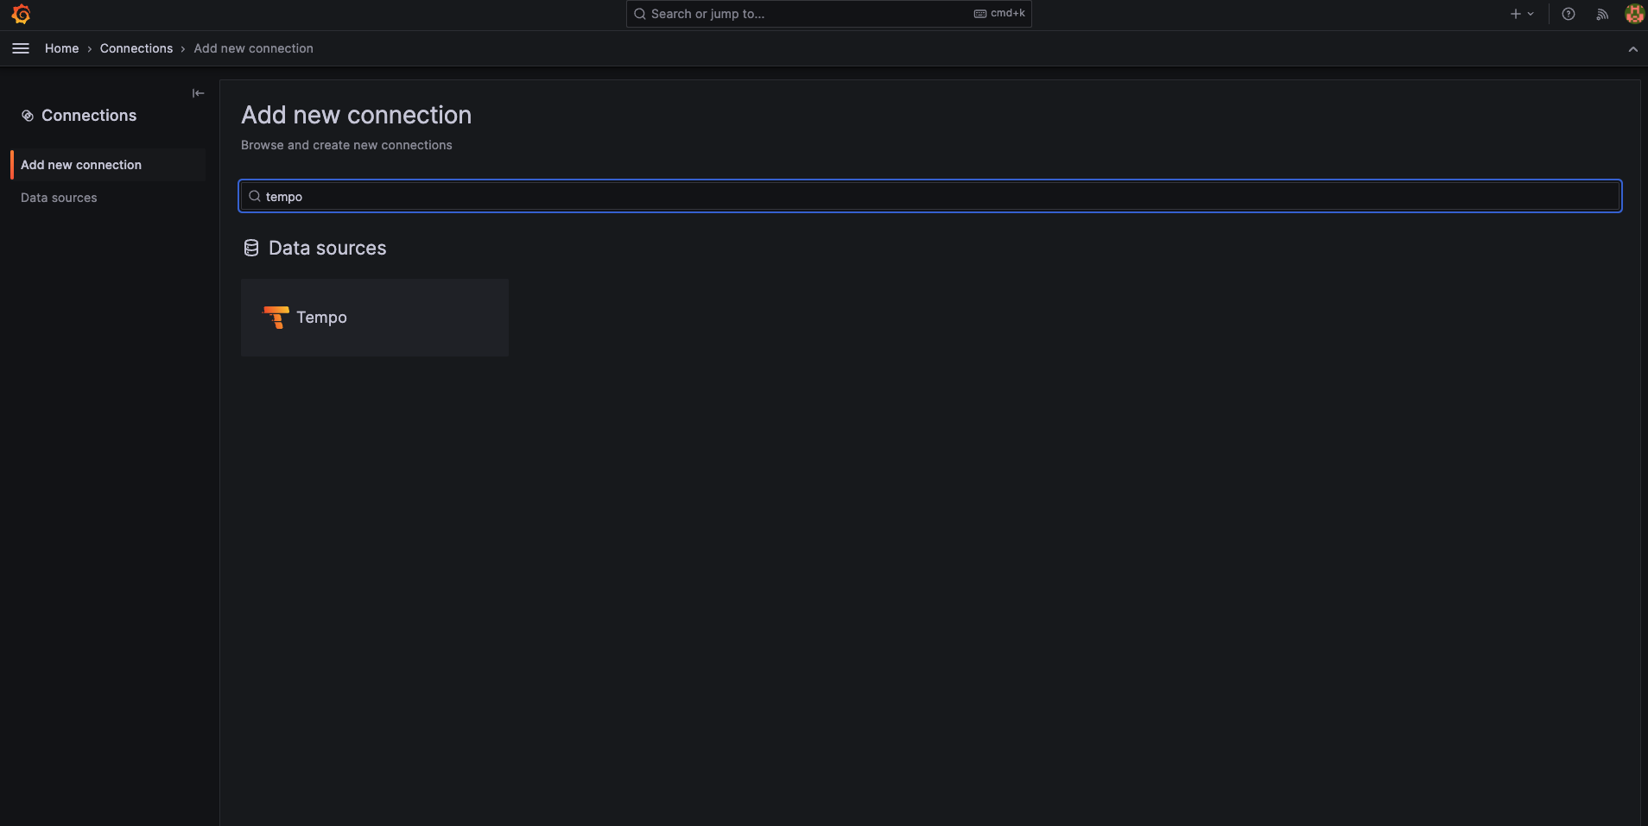Open the Tempo data source card

pos(375,318)
